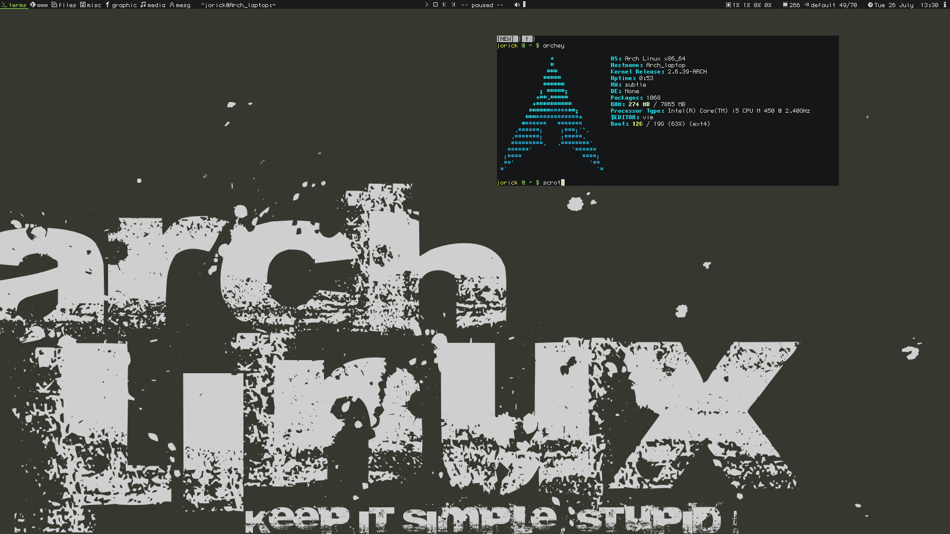The height and width of the screenshot is (534, 950).
Task: Click the 'archey' command in terminal
Action: [x=553, y=45]
